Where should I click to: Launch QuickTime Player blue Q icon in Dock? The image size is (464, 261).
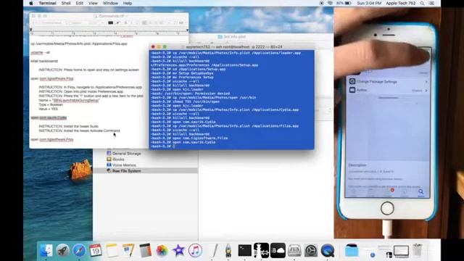click(328, 250)
